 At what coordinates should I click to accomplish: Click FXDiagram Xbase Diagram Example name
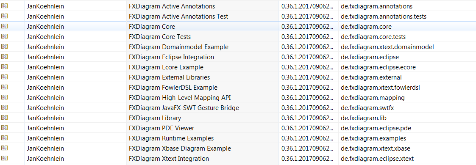pyautogui.click(x=180, y=148)
